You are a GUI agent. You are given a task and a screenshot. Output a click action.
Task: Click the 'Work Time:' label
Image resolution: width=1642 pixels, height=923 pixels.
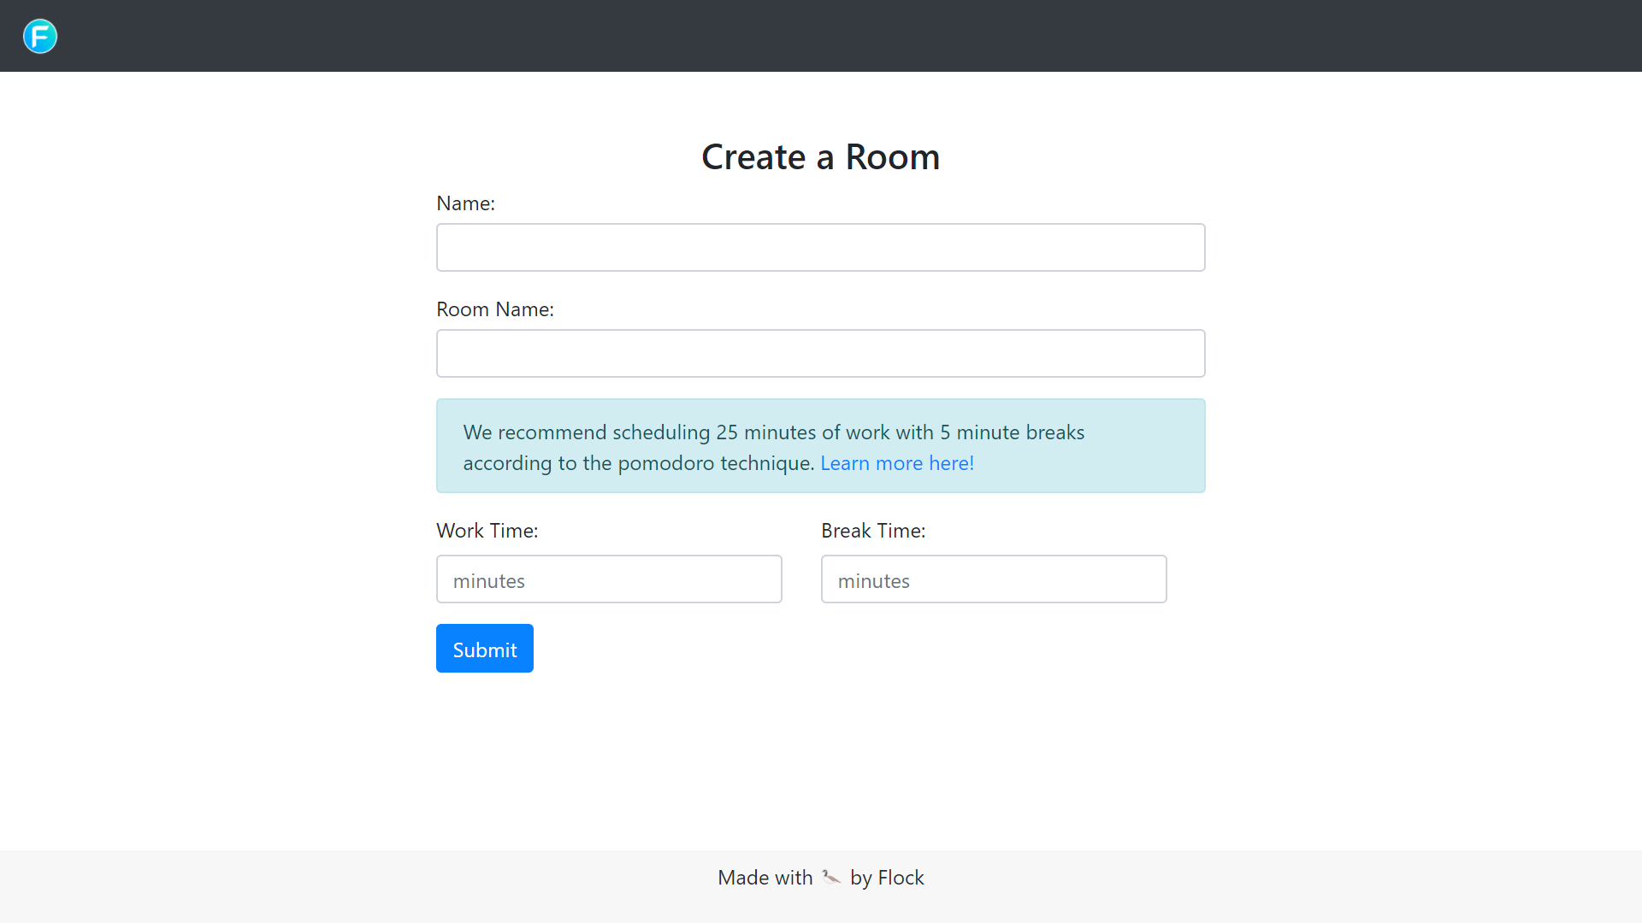click(487, 531)
